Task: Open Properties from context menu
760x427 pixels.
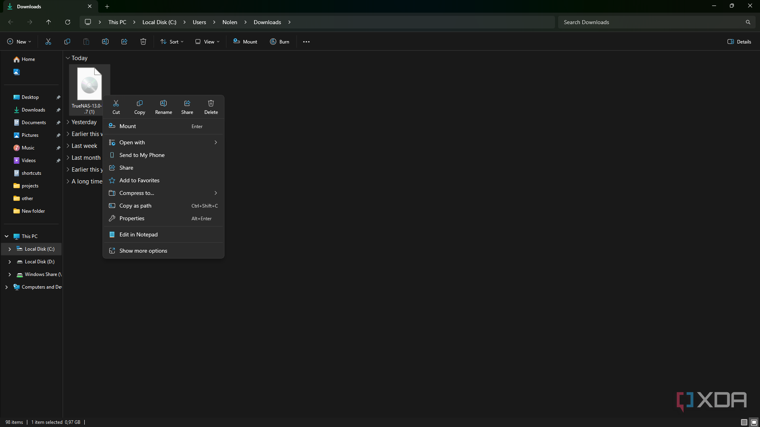Action: coord(163,218)
